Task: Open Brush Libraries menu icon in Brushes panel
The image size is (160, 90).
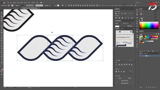Action: pyautogui.click(x=117, y=60)
